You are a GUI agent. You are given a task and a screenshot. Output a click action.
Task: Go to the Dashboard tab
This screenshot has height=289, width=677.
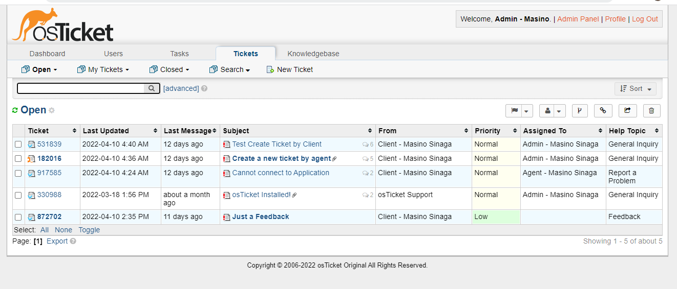[x=47, y=54]
